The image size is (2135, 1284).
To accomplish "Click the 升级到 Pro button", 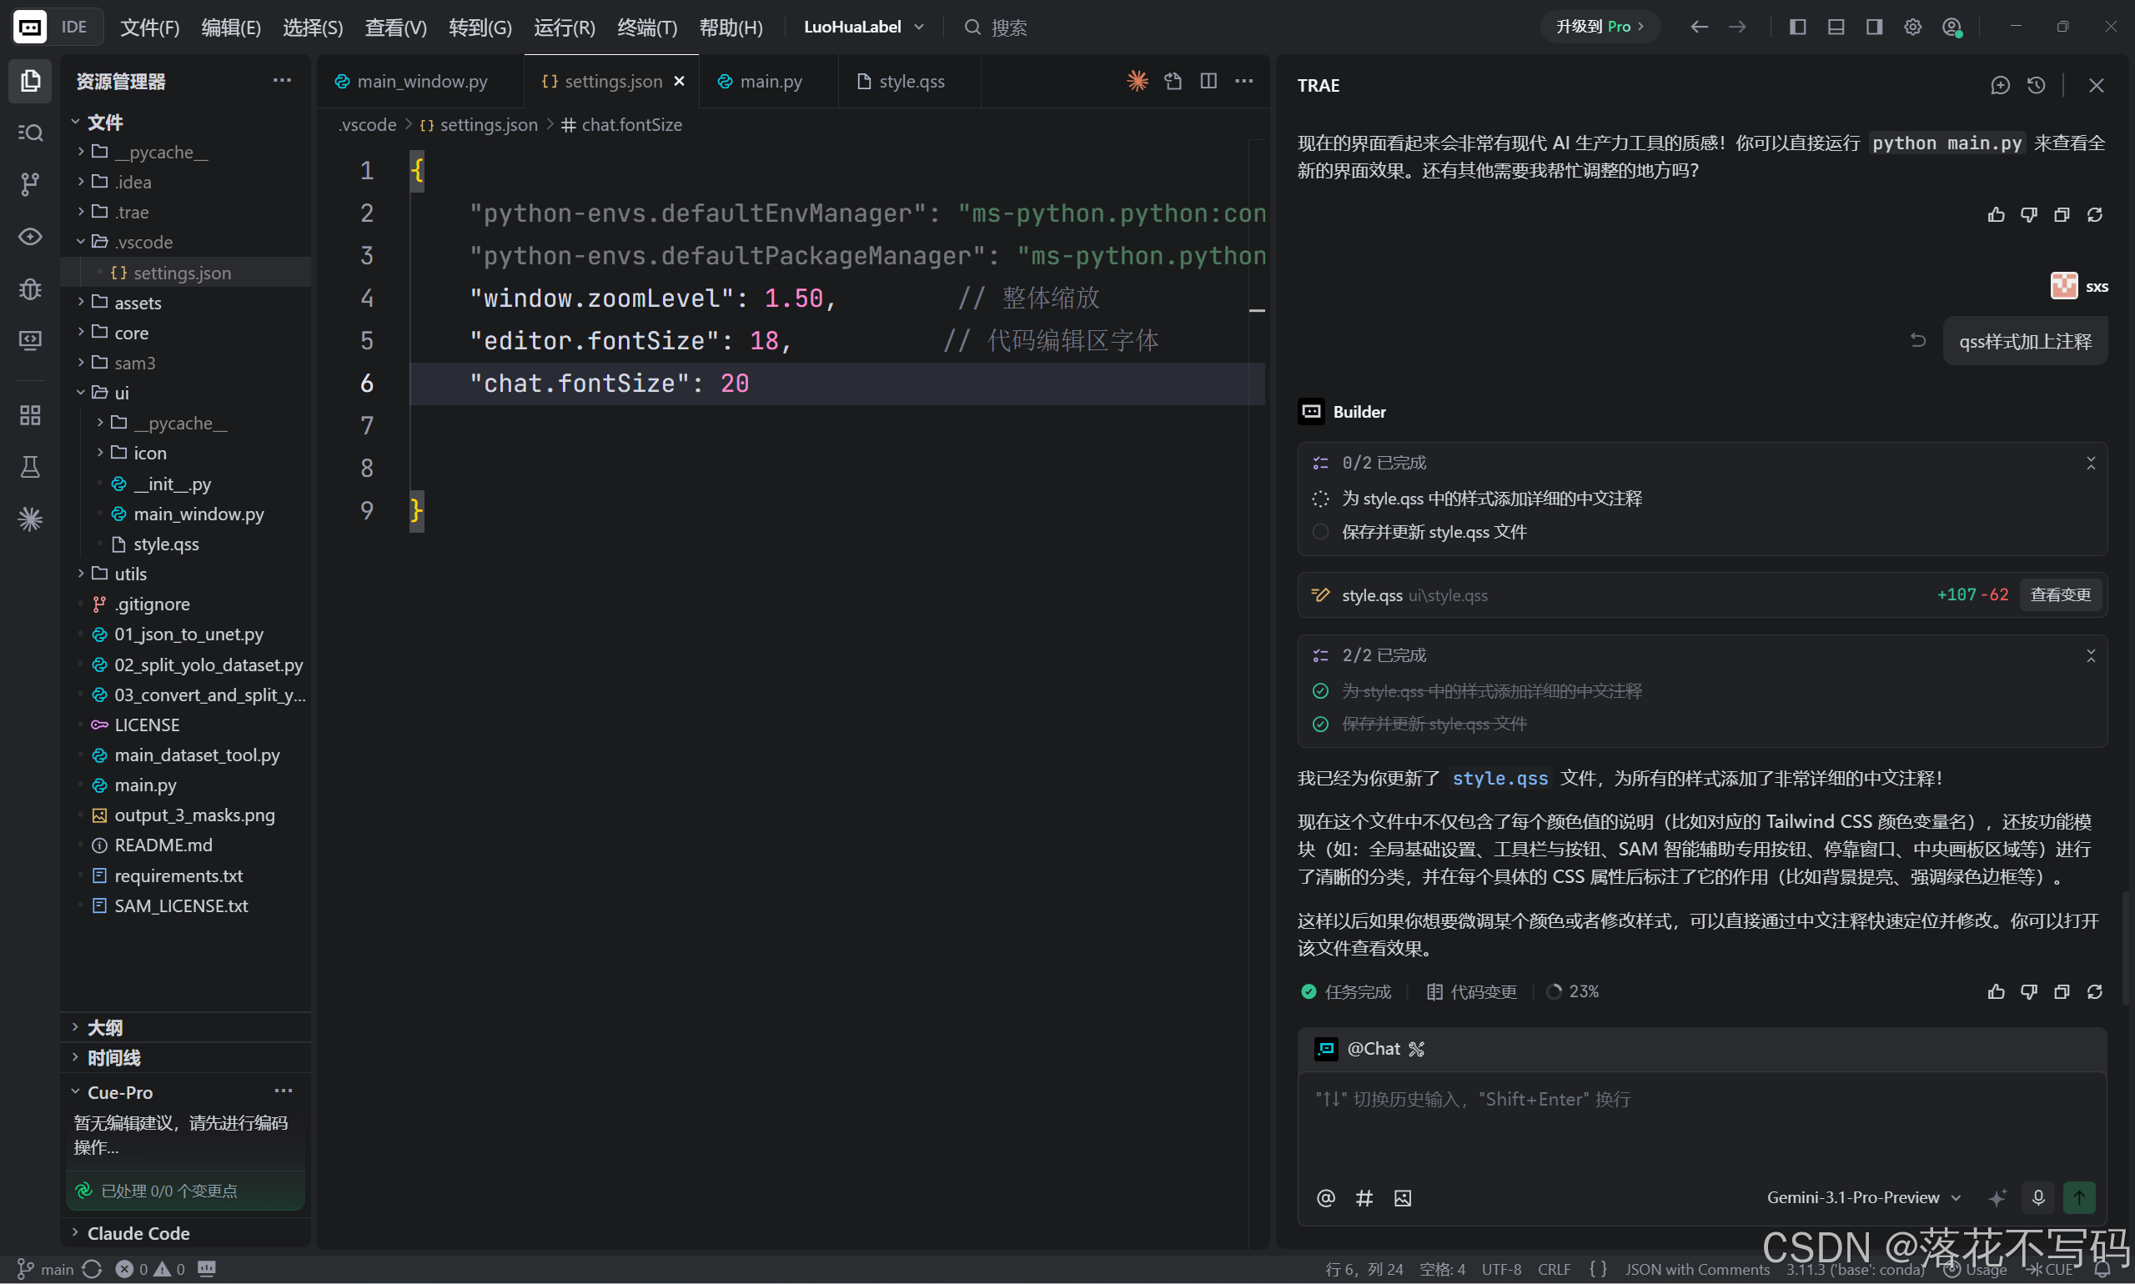I will tap(1599, 27).
